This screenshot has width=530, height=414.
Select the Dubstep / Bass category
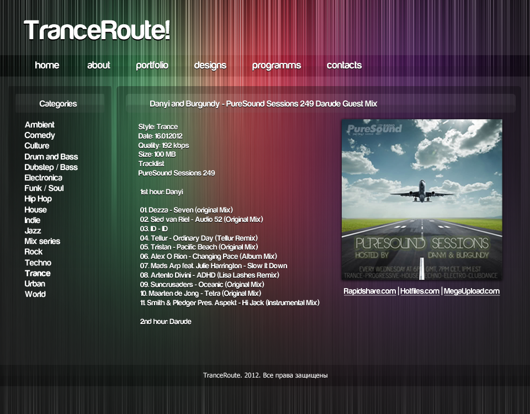[51, 167]
